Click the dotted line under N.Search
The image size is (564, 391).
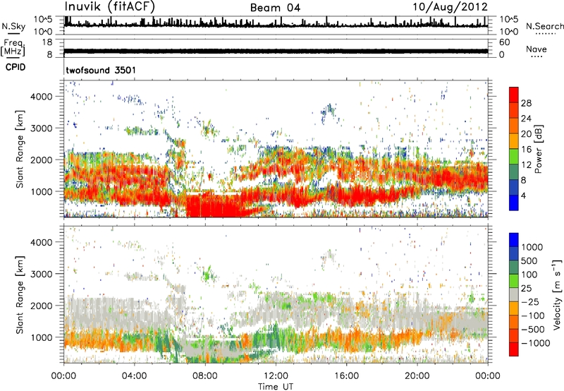click(x=545, y=34)
